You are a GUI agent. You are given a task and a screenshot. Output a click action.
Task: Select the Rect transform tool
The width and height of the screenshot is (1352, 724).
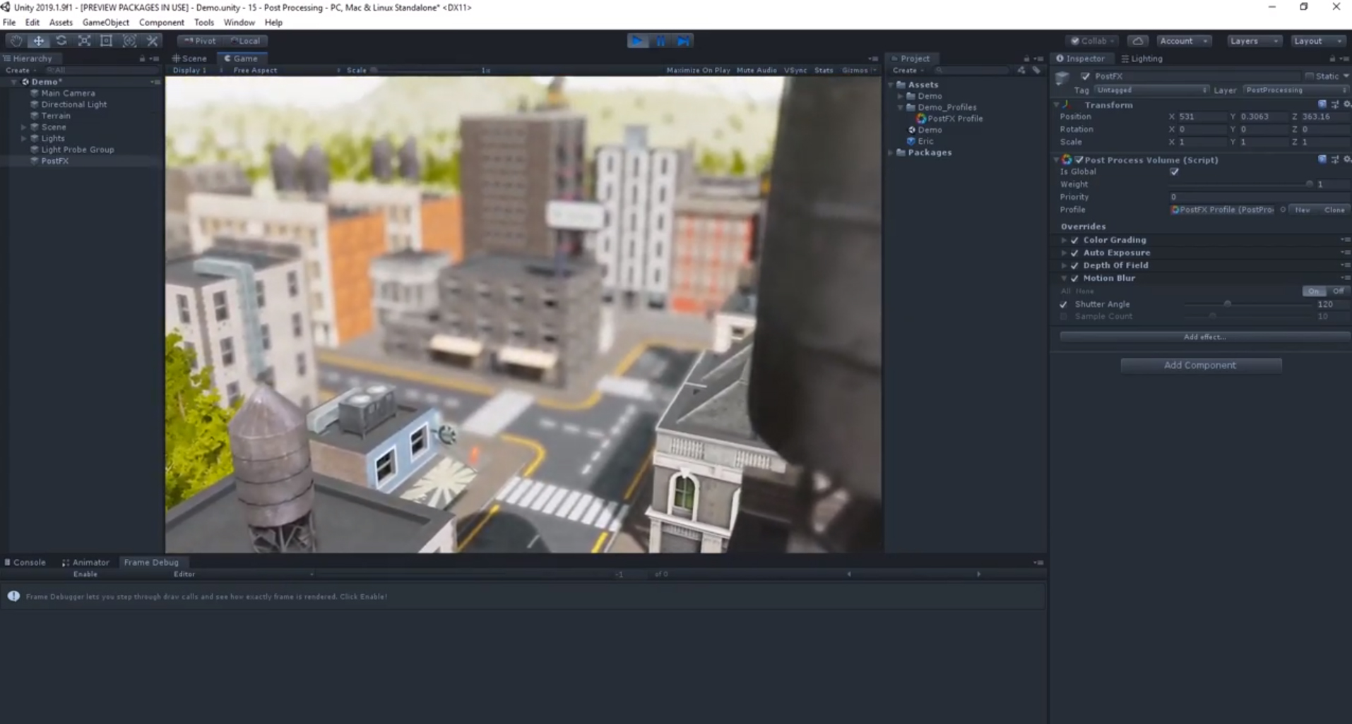pos(107,41)
